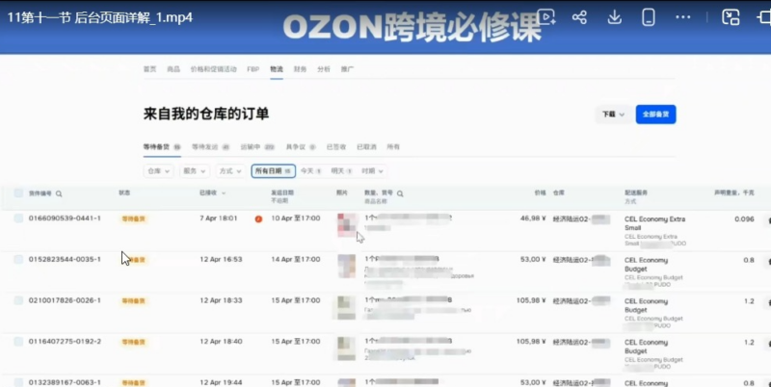
Task: Select the 所有日期 date filter
Action: tap(274, 171)
